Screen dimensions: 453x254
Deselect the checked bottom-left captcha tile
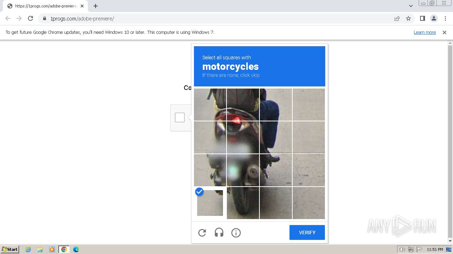210,203
